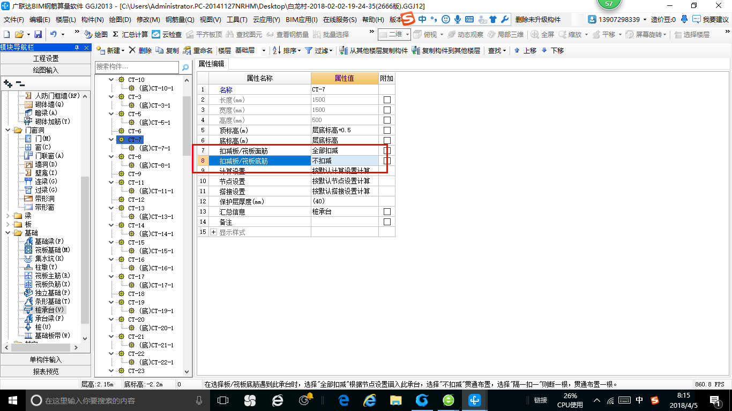Tick the 附加 checkbox for 备注
732x411 pixels.
(387, 222)
